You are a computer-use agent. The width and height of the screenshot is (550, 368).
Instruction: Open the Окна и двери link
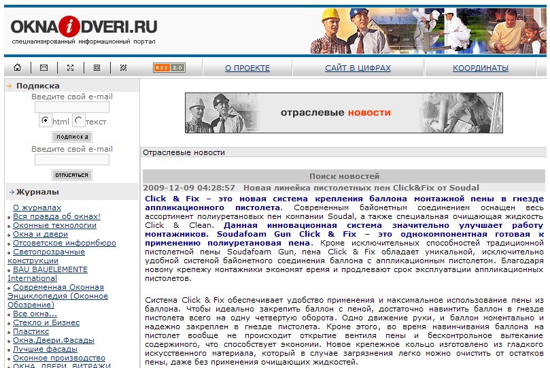[40, 234]
